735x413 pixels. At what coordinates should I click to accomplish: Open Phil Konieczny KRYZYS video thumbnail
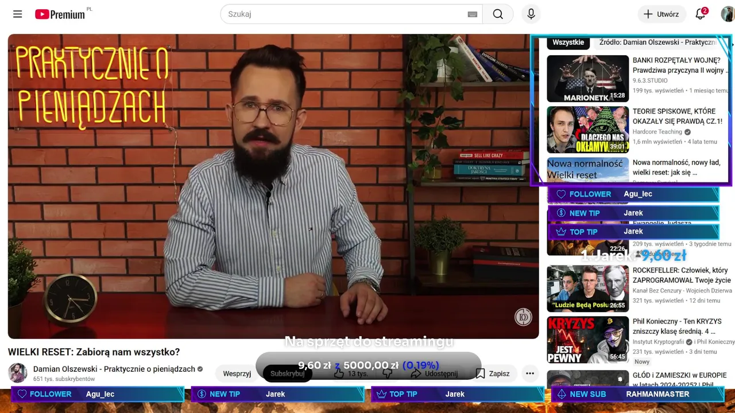pos(587,340)
